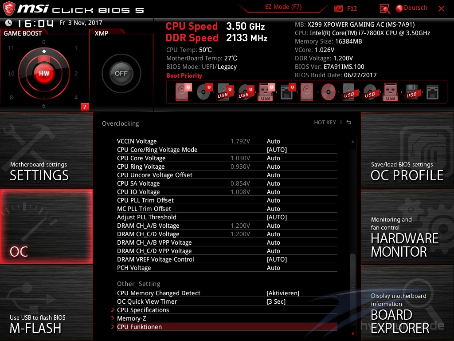The height and width of the screenshot is (341, 454).
Task: Click the Auto field for CPU Core Voltage
Action: (x=273, y=158)
